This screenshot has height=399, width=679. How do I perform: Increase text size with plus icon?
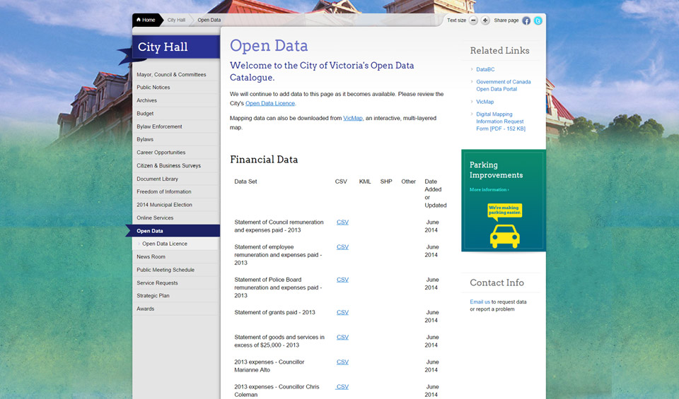(x=485, y=20)
